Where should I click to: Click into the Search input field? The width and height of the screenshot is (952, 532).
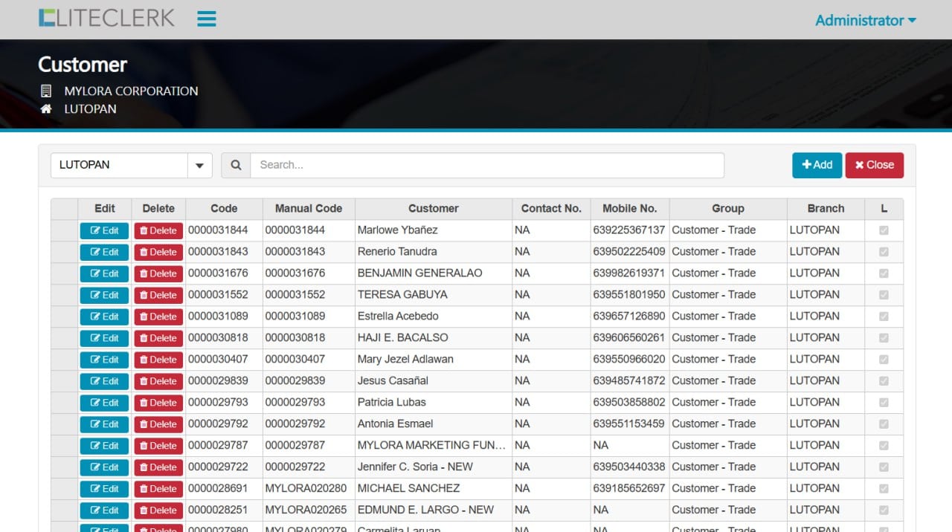point(486,165)
